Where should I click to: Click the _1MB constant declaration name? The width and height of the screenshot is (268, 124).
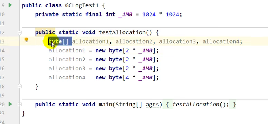(x=125, y=15)
